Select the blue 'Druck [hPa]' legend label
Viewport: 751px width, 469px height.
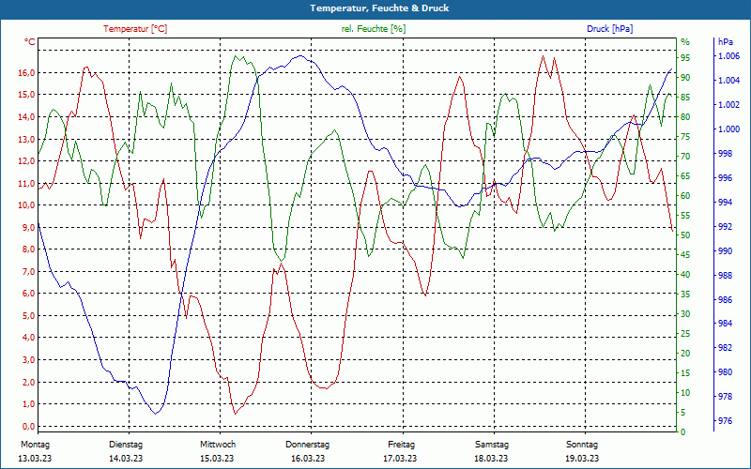pos(609,29)
